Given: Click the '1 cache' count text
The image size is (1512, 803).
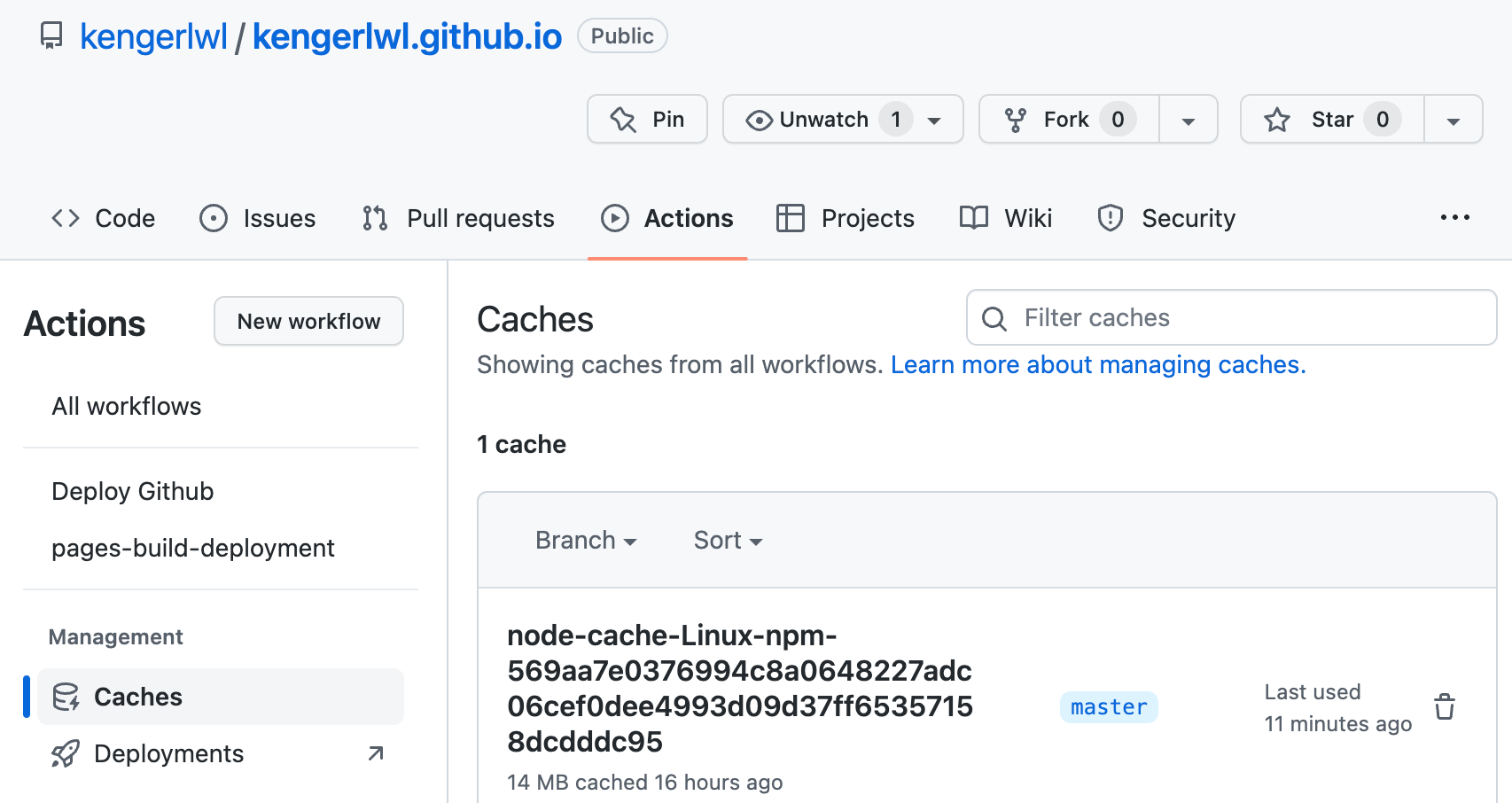Looking at the screenshot, I should 521,444.
